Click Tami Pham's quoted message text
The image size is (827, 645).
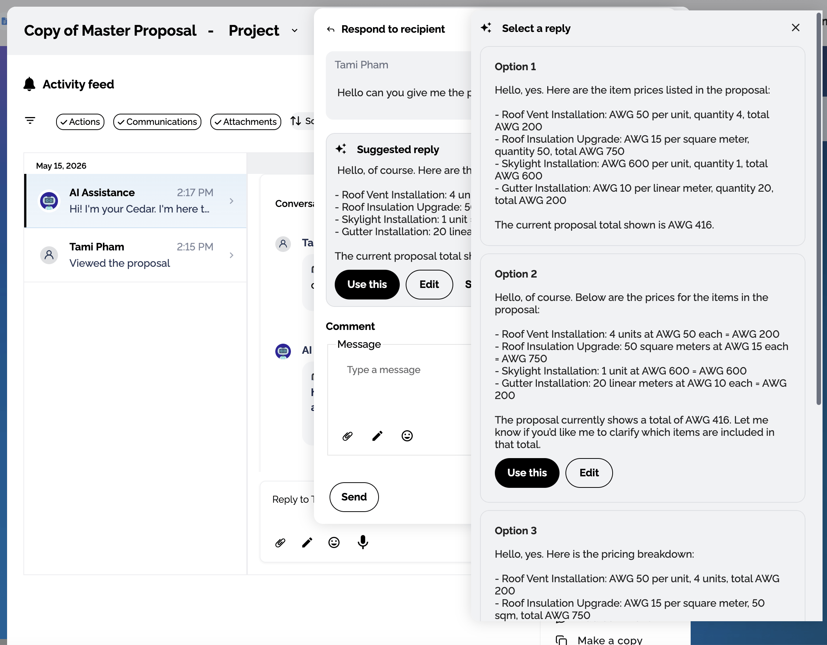pos(404,93)
